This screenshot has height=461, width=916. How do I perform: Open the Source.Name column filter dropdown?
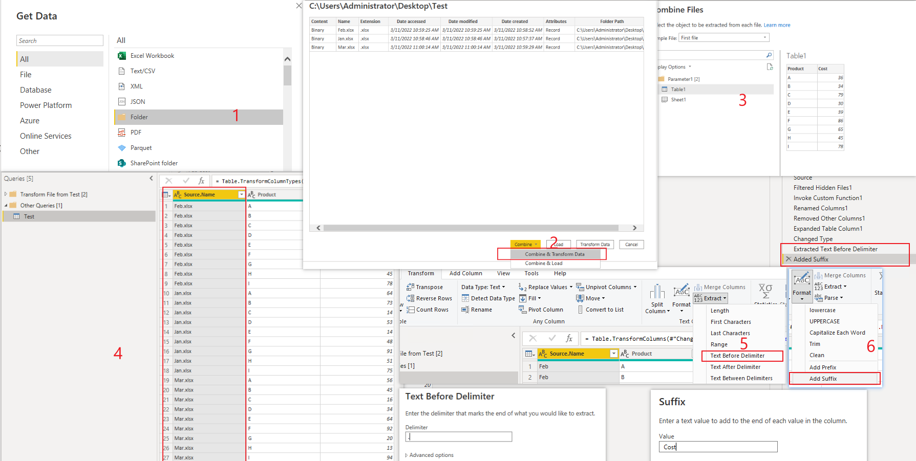point(241,194)
